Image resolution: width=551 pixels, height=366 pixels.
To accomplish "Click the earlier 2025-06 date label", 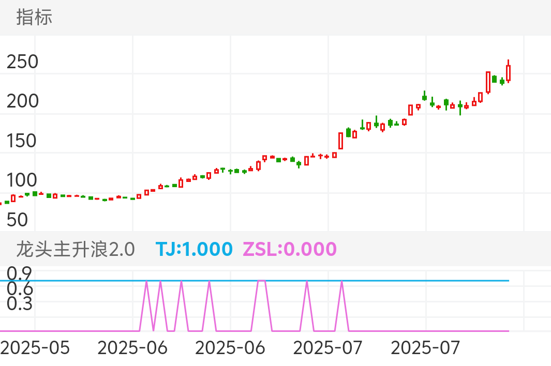I will [x=132, y=348].
